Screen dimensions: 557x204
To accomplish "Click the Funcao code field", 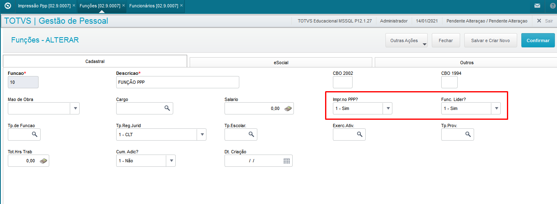I will (23, 82).
